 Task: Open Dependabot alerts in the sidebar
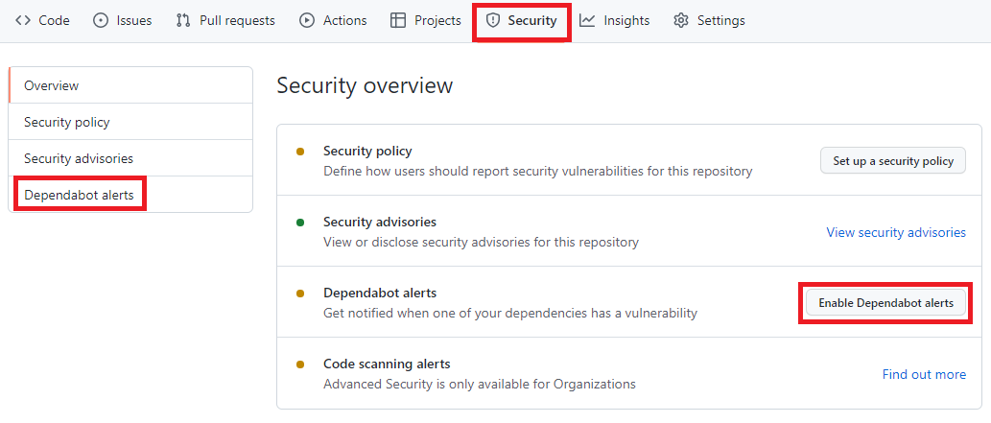pos(130,195)
